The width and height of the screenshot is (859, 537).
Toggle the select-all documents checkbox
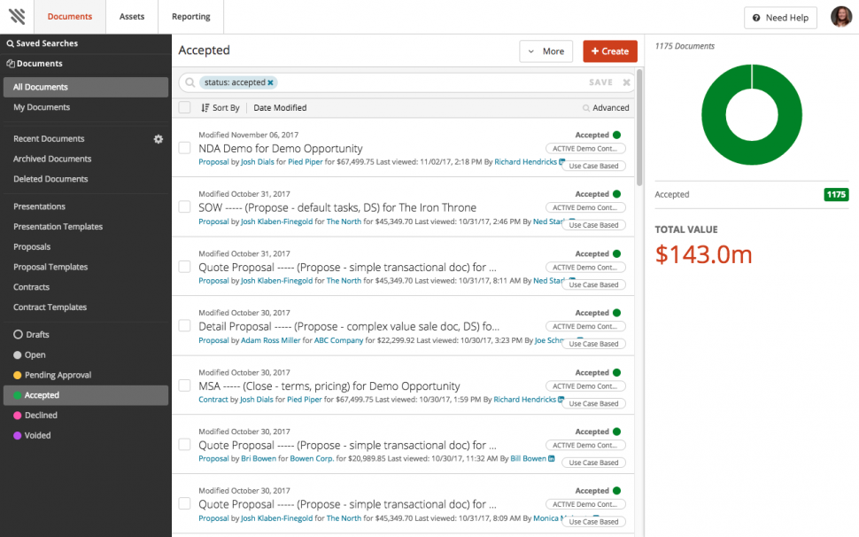click(184, 108)
